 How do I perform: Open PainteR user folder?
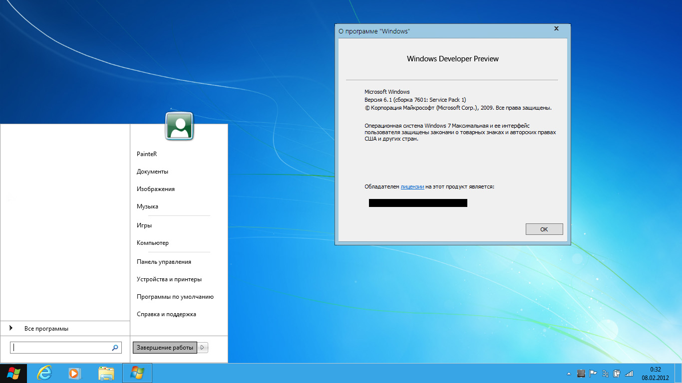point(147,154)
